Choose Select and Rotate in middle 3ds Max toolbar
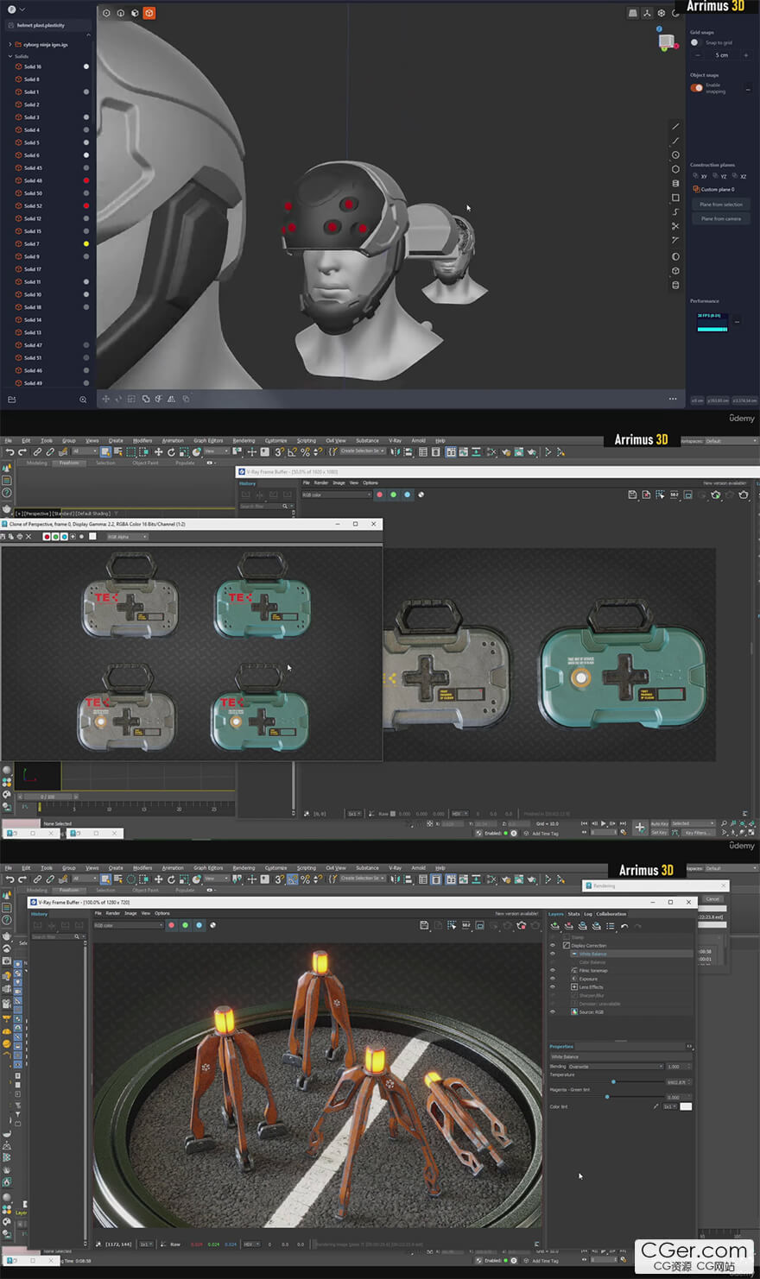 coord(171,452)
